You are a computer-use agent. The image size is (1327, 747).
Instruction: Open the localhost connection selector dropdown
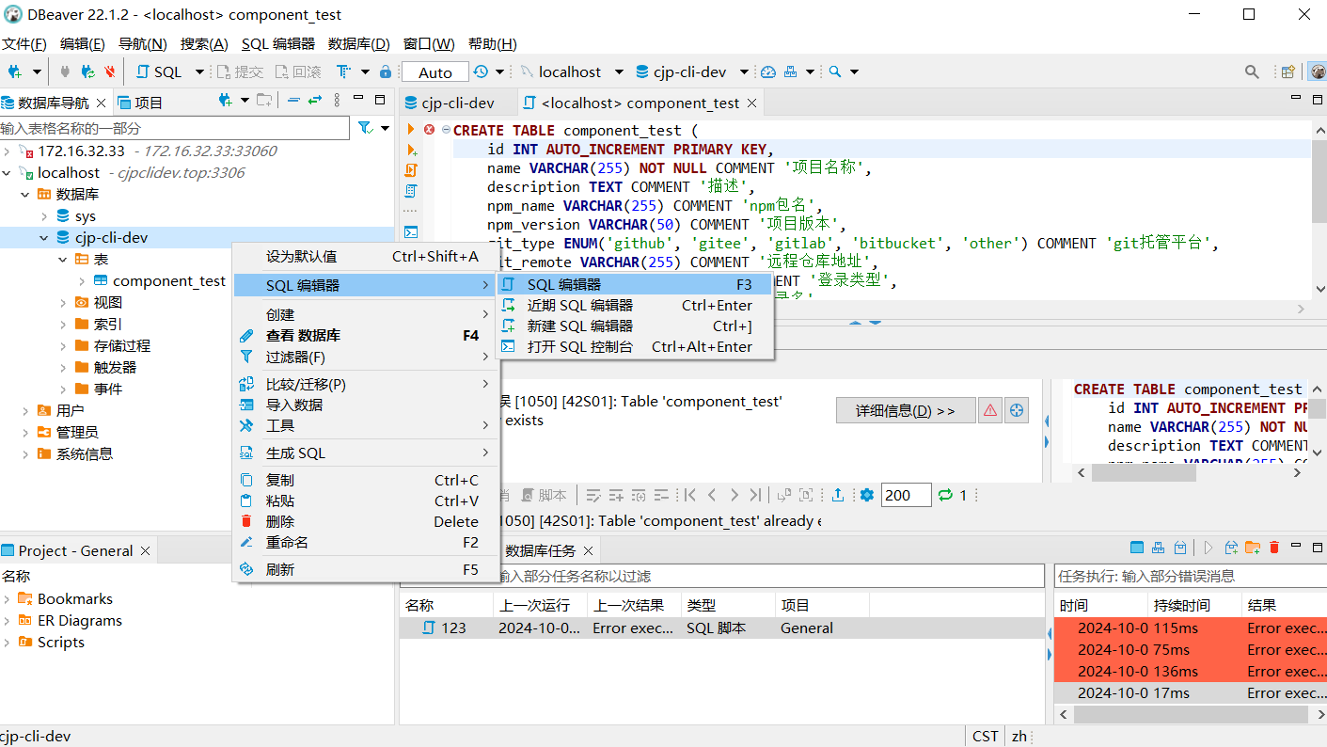[x=619, y=72]
